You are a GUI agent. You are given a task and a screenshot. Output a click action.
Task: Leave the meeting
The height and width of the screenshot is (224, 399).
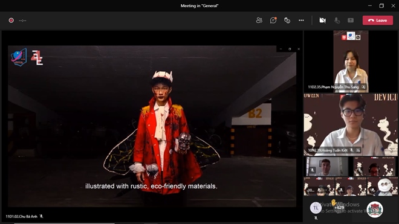click(378, 21)
